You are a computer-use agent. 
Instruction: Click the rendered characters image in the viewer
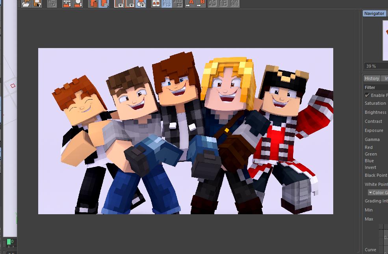pyautogui.click(x=186, y=131)
